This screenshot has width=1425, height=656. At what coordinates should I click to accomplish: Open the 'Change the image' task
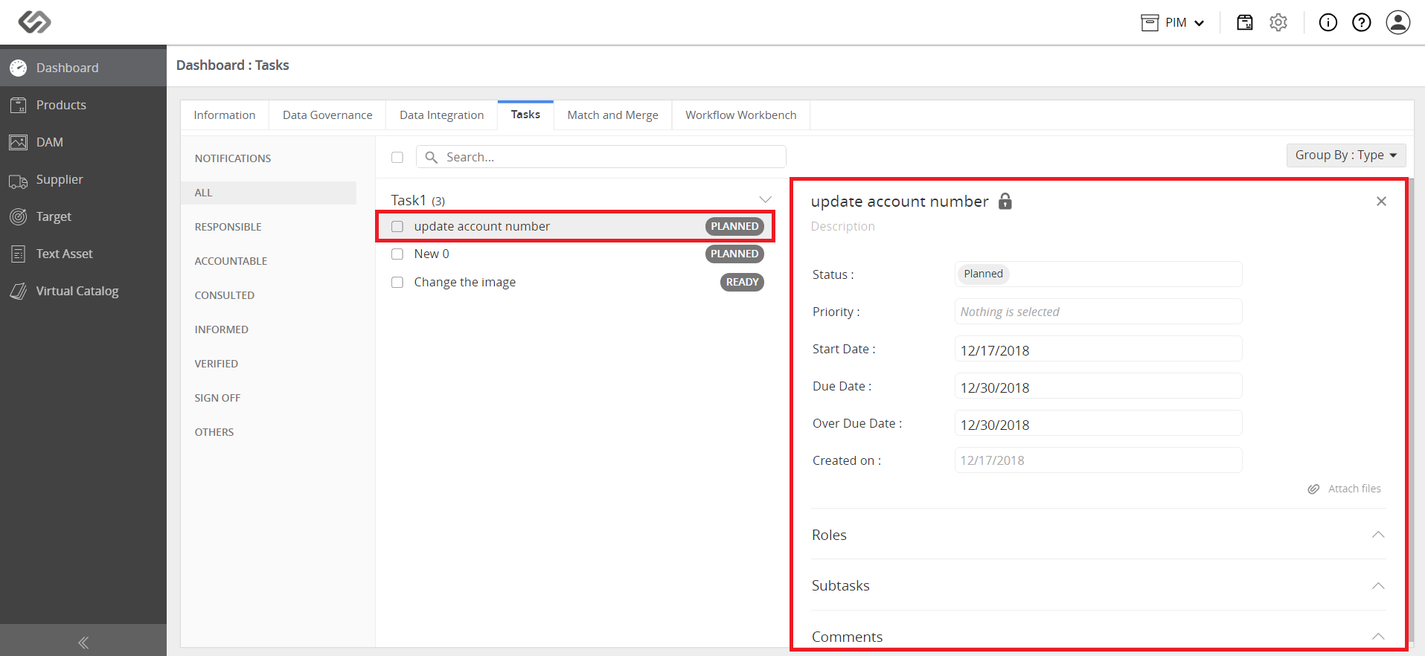(465, 282)
